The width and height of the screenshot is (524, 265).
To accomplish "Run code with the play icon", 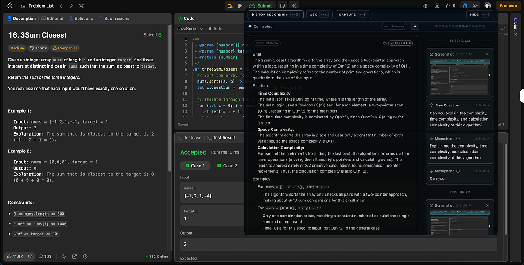I will (x=240, y=6).
